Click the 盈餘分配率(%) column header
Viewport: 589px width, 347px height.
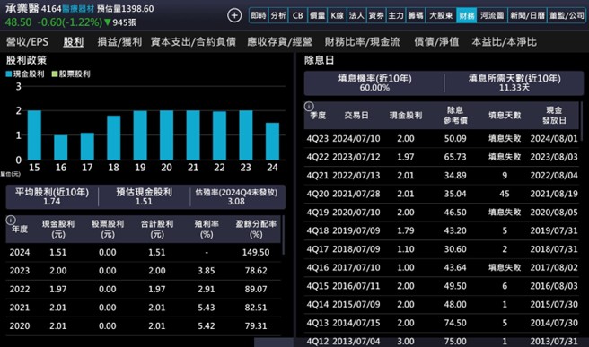click(256, 229)
